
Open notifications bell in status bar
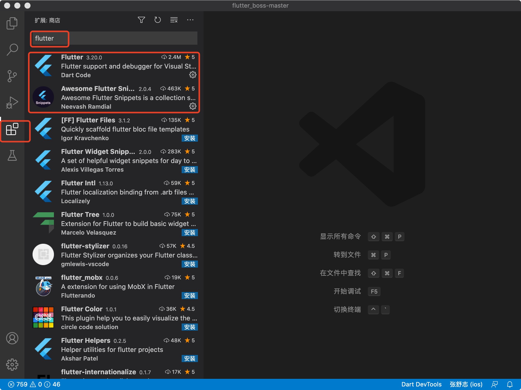click(x=510, y=384)
